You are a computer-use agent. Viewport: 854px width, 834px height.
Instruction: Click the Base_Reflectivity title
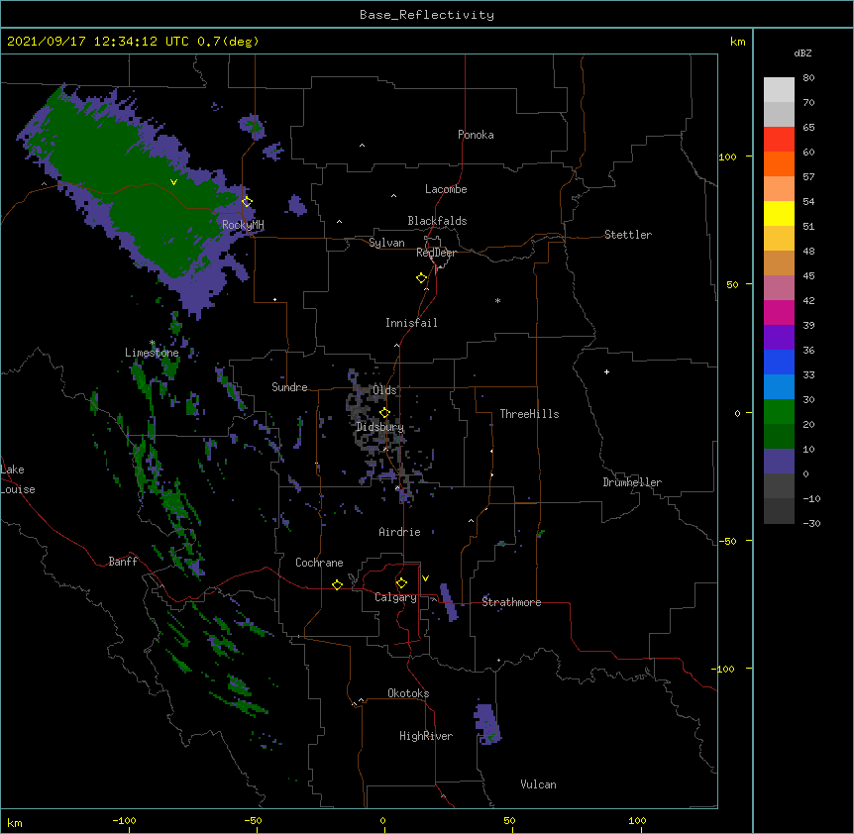pyautogui.click(x=427, y=15)
